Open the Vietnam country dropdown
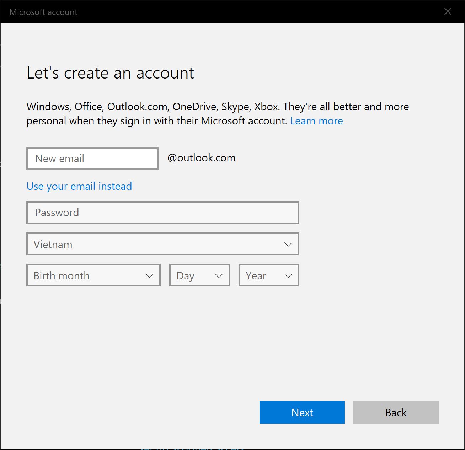The image size is (465, 450). pos(163,244)
